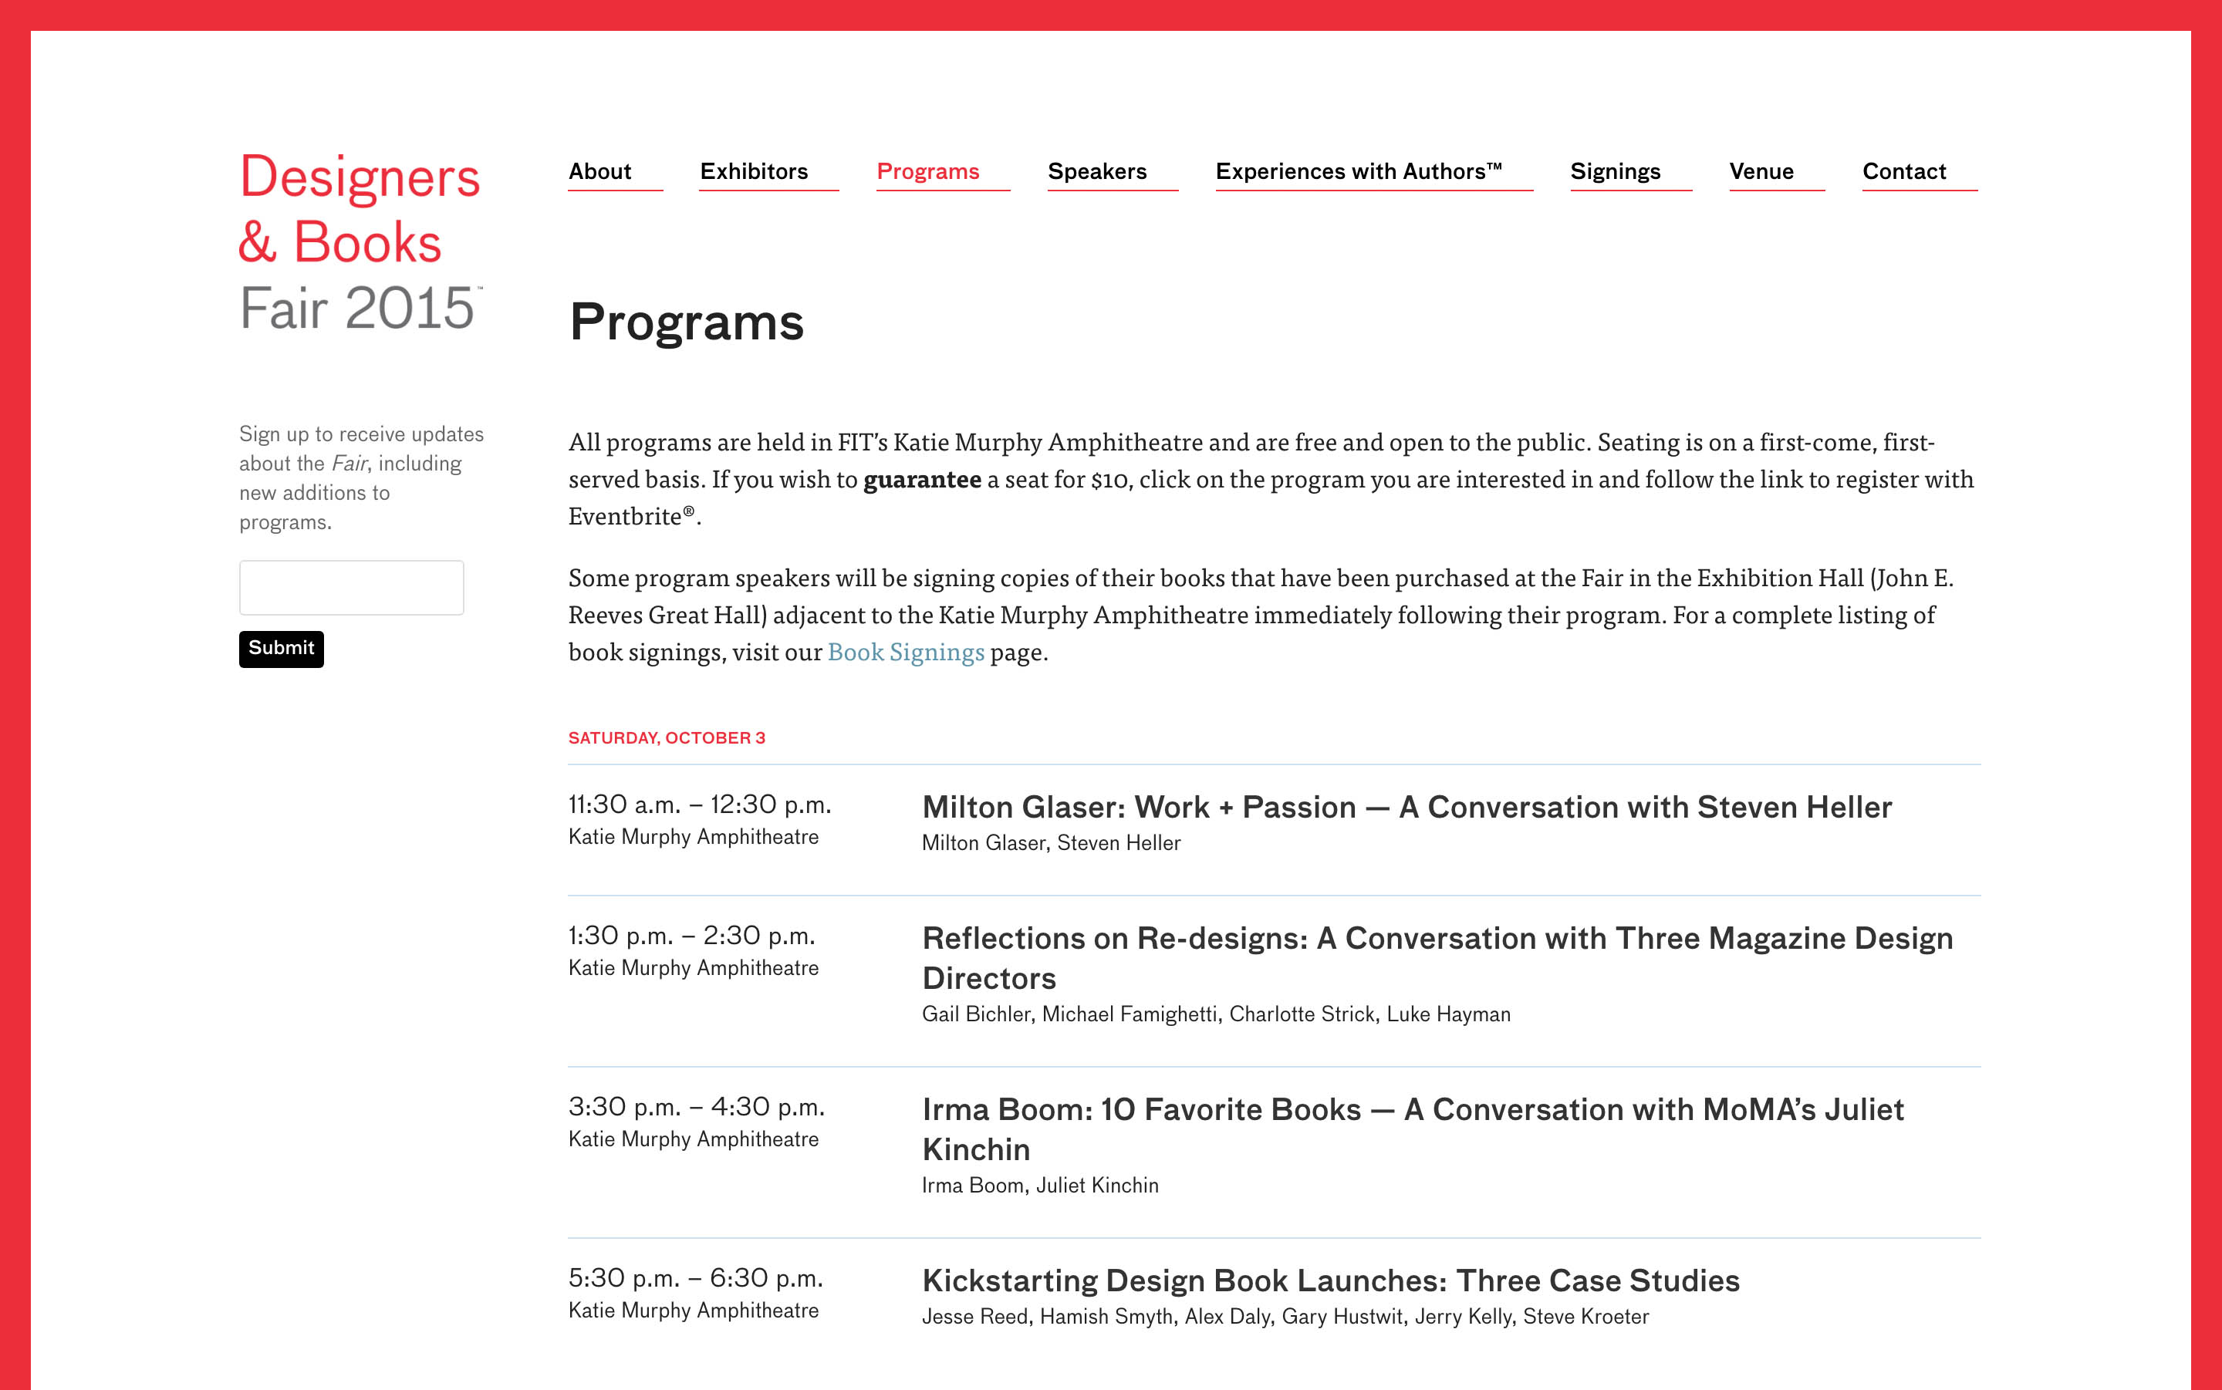Open the Contact page
Image resolution: width=2222 pixels, height=1390 pixels.
point(1904,172)
